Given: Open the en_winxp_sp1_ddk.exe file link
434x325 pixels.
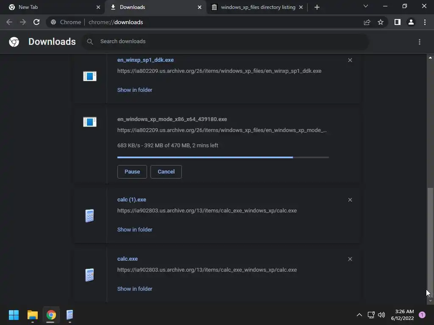Looking at the screenshot, I should click(145, 60).
